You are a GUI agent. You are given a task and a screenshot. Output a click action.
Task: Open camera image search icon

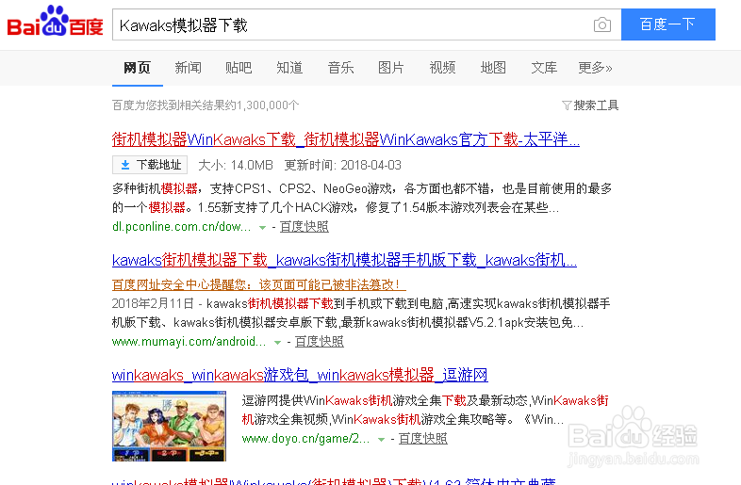(x=602, y=24)
